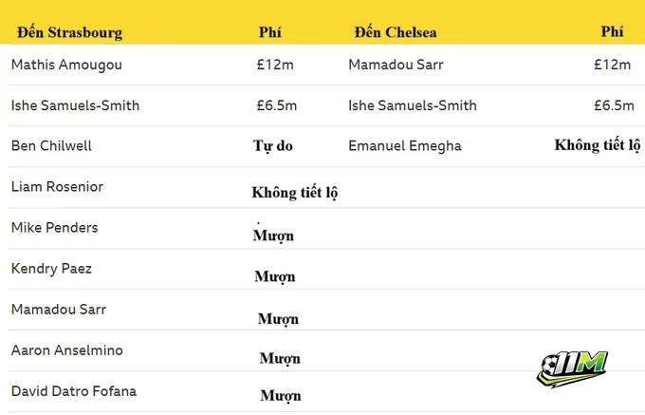This screenshot has height=415, width=645.
Task: Select Ben Chilwell's name
Action: (51, 146)
